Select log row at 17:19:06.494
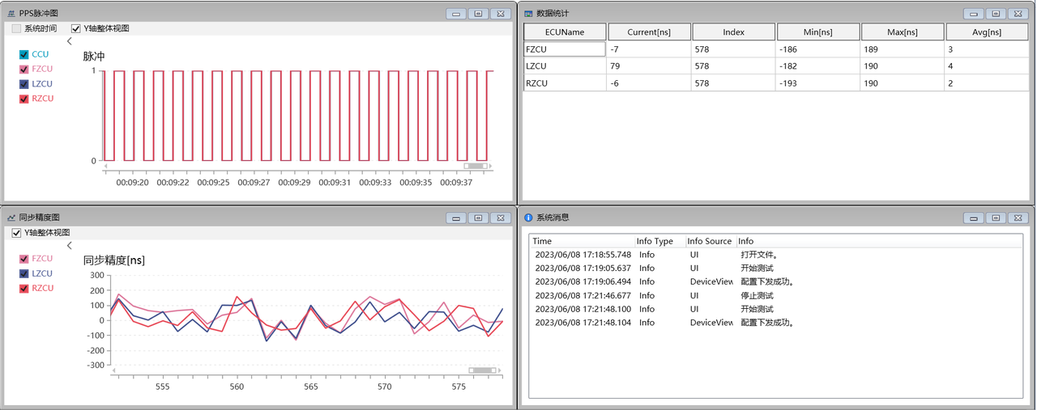This screenshot has height=410, width=1037. click(776, 281)
